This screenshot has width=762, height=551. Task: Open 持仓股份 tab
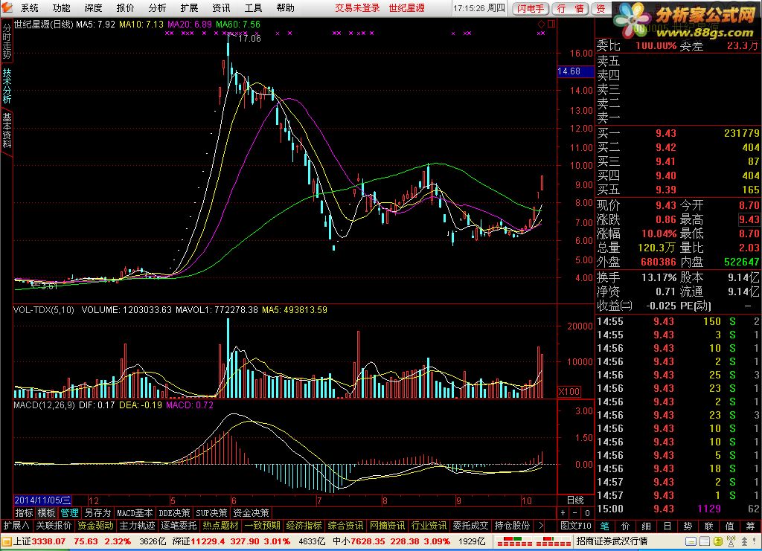pos(512,526)
